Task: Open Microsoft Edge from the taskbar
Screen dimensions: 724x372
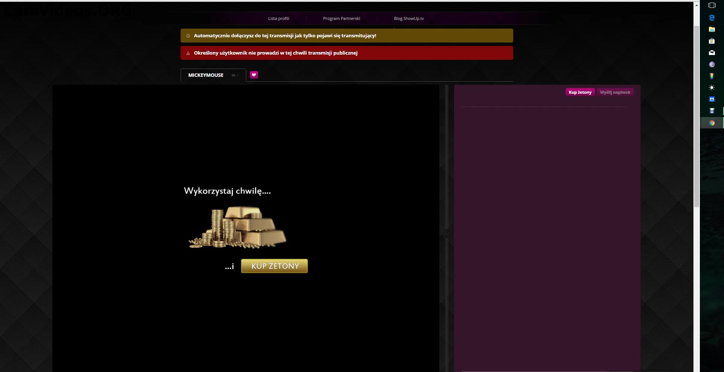Action: (x=712, y=18)
